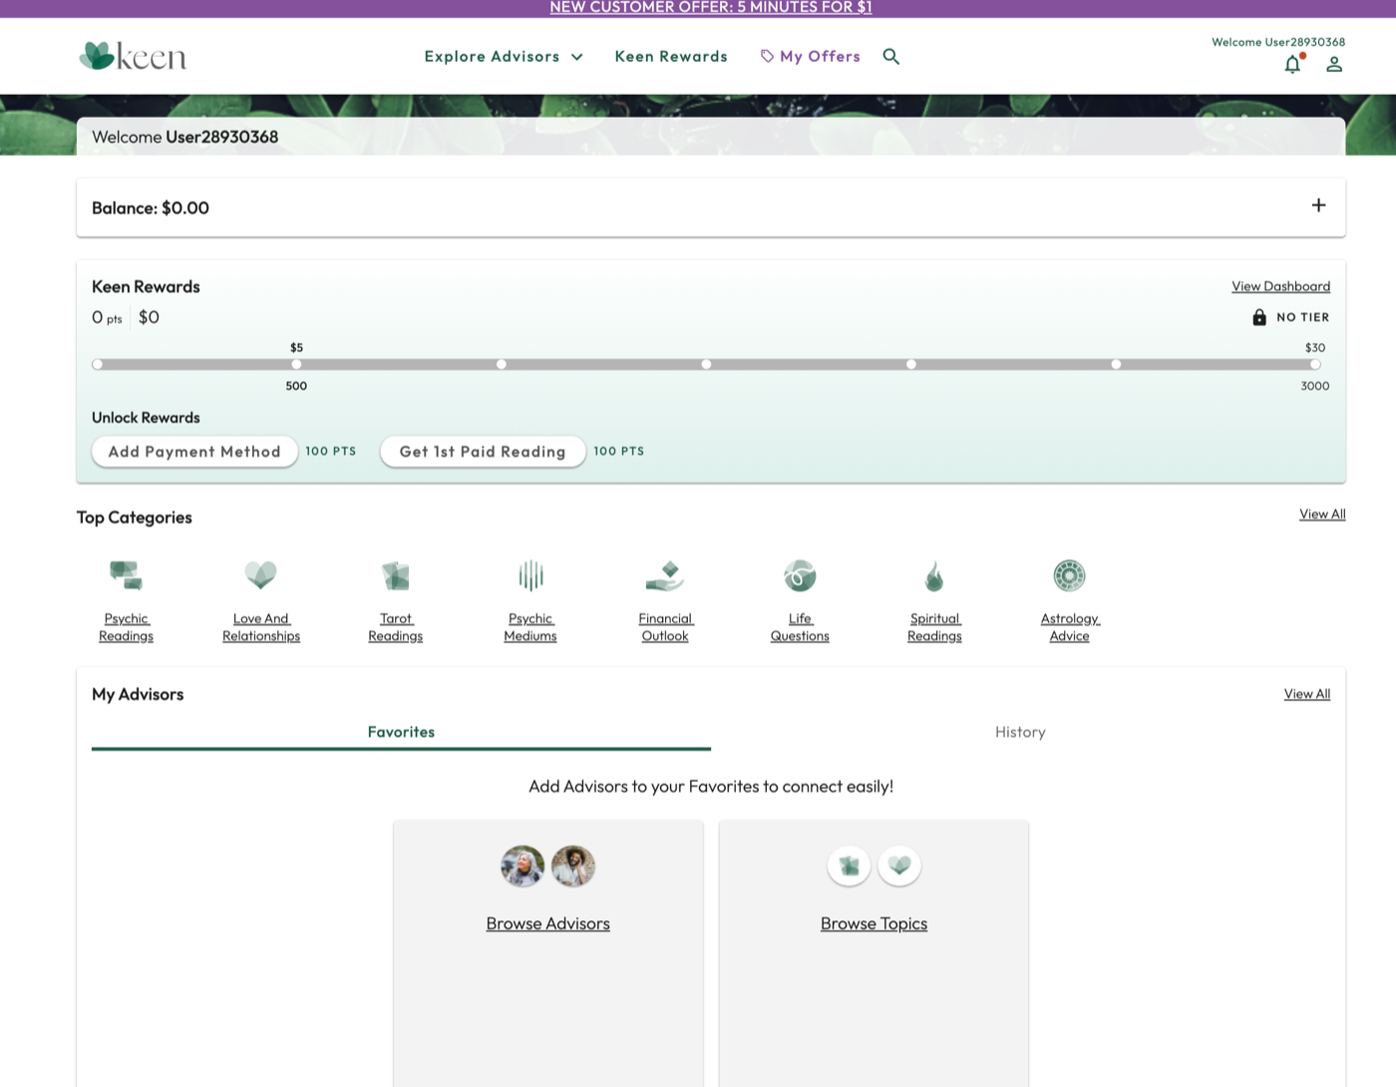Click the start point of rewards progress bar

(x=97, y=364)
